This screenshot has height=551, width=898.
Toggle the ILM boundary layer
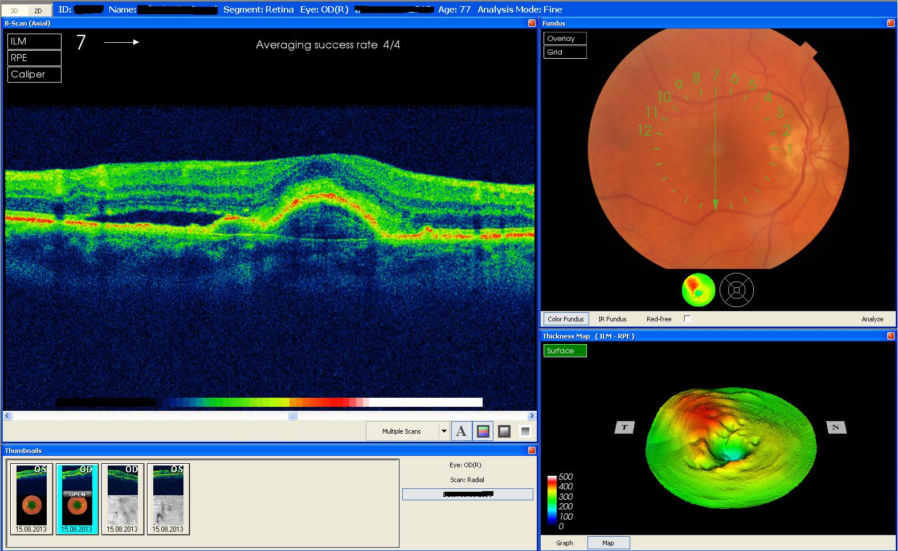34,41
